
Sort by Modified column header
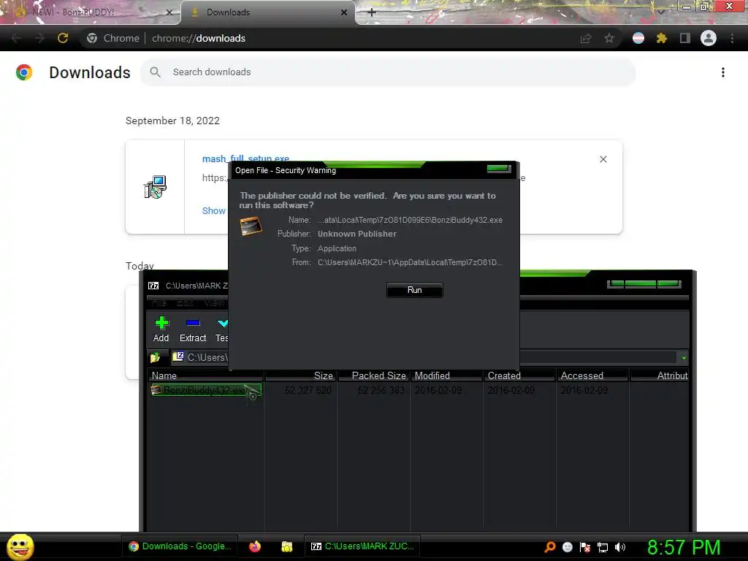446,375
